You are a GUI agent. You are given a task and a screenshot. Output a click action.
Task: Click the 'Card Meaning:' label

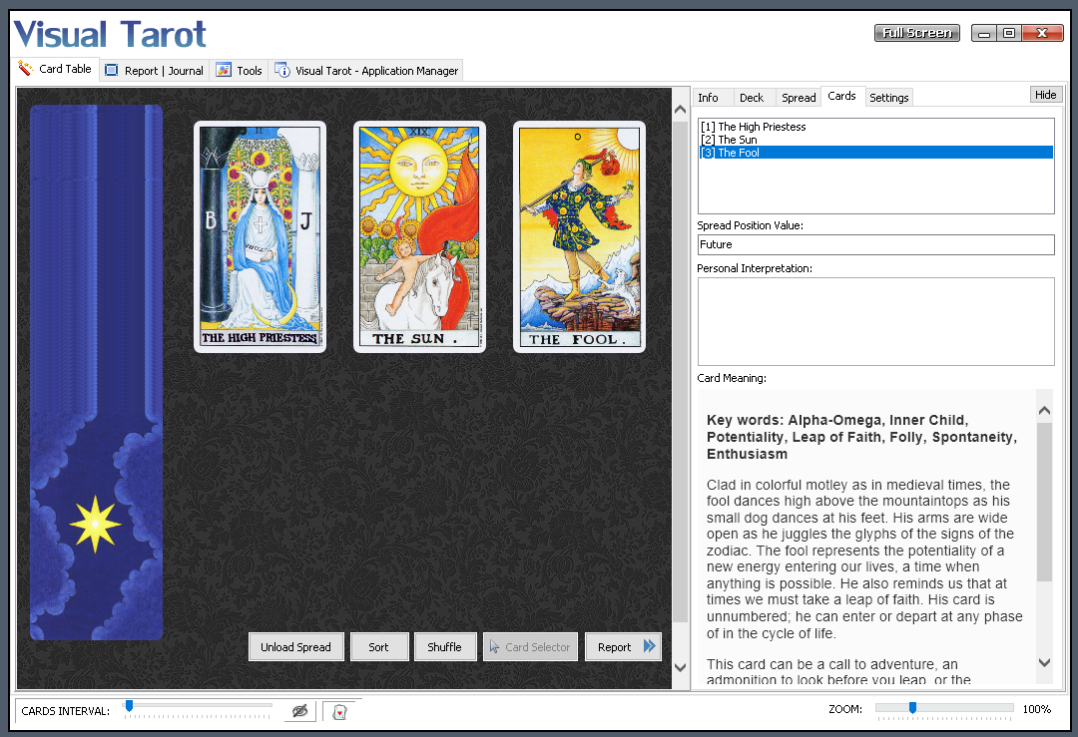point(732,378)
